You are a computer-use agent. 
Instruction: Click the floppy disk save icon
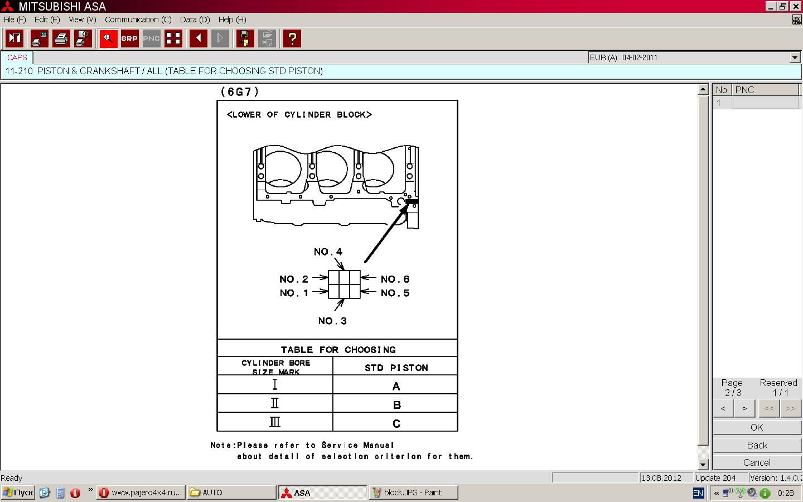tap(244, 38)
